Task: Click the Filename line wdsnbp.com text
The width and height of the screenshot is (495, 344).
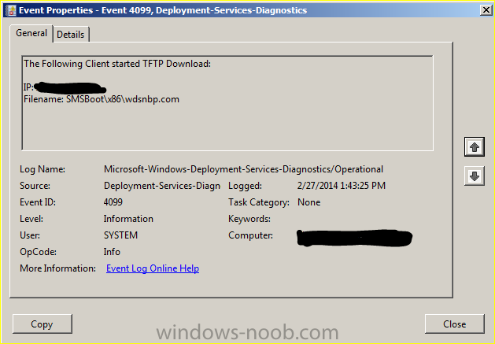Action: (x=102, y=99)
